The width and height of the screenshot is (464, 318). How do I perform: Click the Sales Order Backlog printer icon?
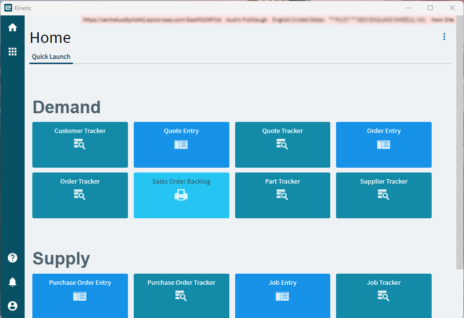pos(181,195)
